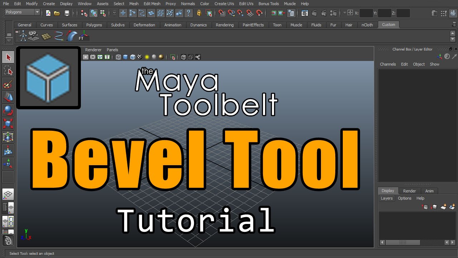Toggle the handles selection mask (plus icon)
Image resolution: width=458 pixels, height=258 pixels.
coord(123,13)
